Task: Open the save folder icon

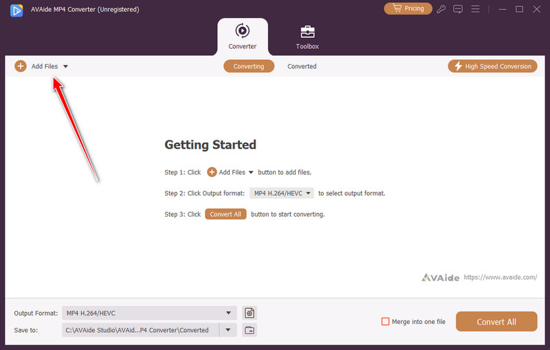Action: [249, 330]
